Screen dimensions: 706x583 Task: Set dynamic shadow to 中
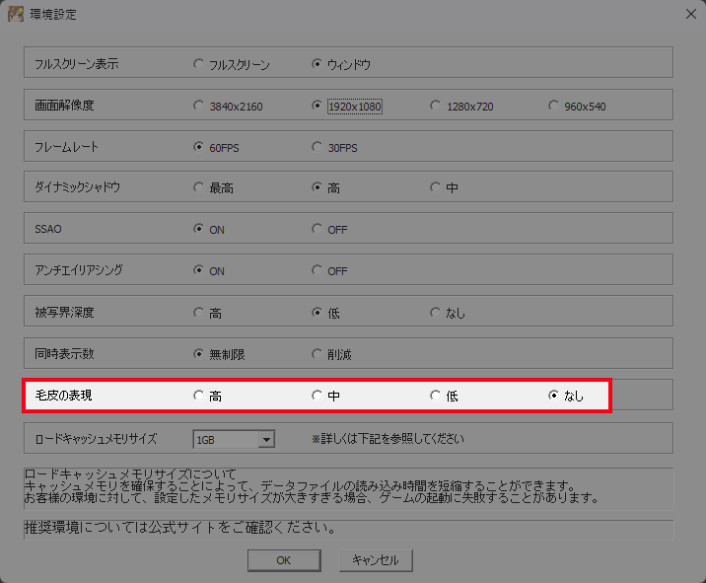point(436,188)
